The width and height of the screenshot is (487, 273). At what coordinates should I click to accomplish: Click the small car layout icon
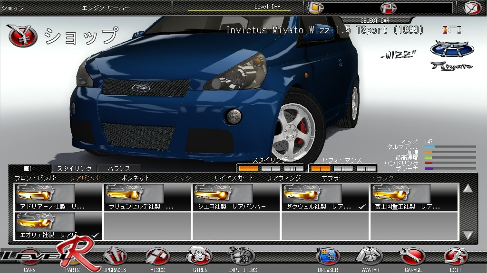click(452, 30)
